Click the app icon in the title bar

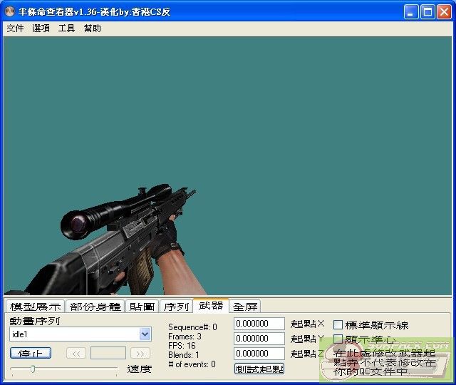(9, 11)
